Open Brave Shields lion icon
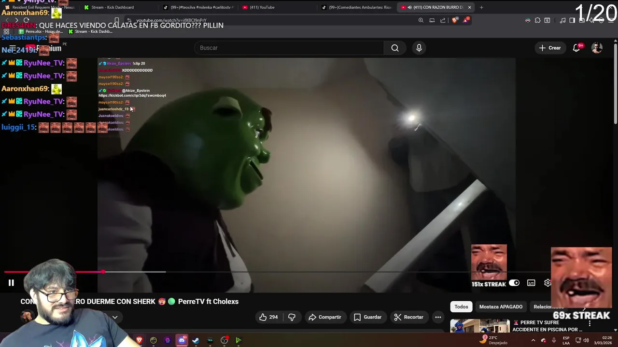 click(x=454, y=20)
